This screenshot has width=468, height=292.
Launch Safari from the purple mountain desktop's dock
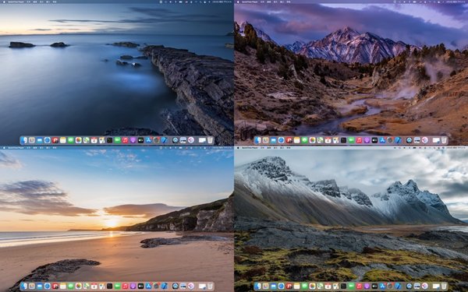(281, 140)
